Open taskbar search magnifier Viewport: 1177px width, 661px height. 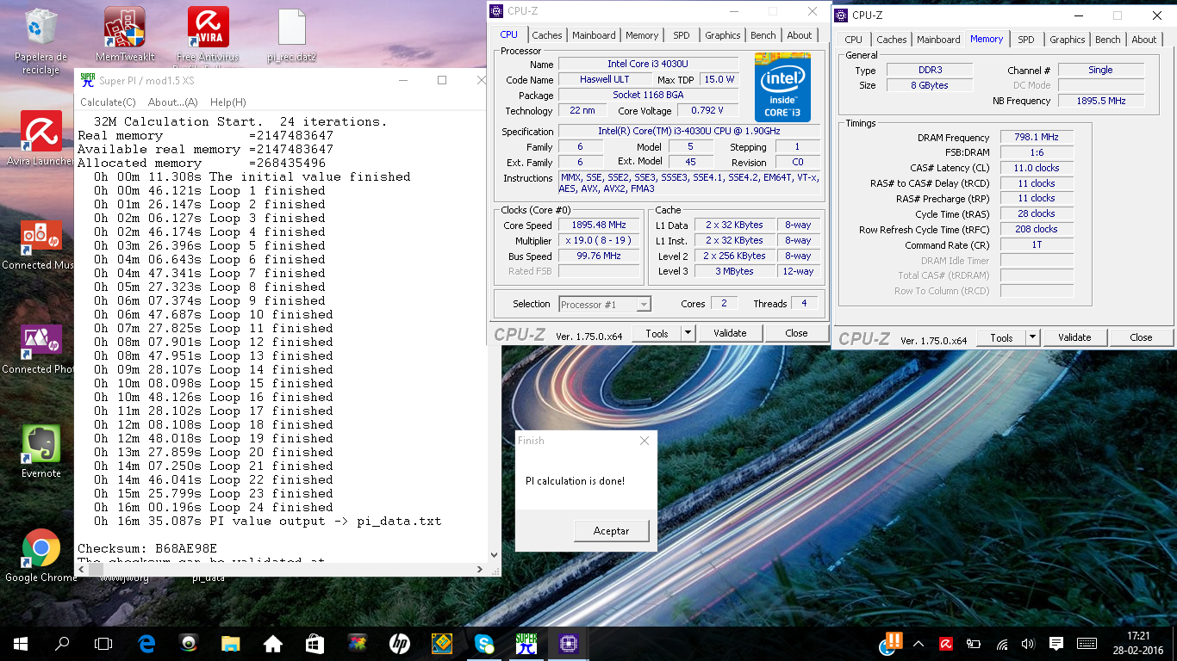click(x=62, y=643)
